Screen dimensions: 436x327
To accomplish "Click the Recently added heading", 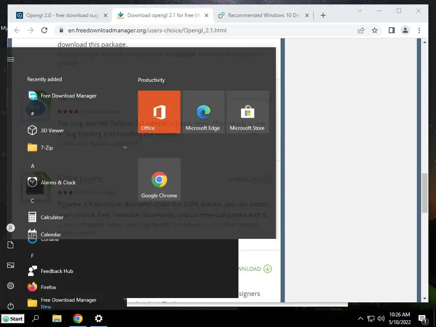I will [44, 79].
